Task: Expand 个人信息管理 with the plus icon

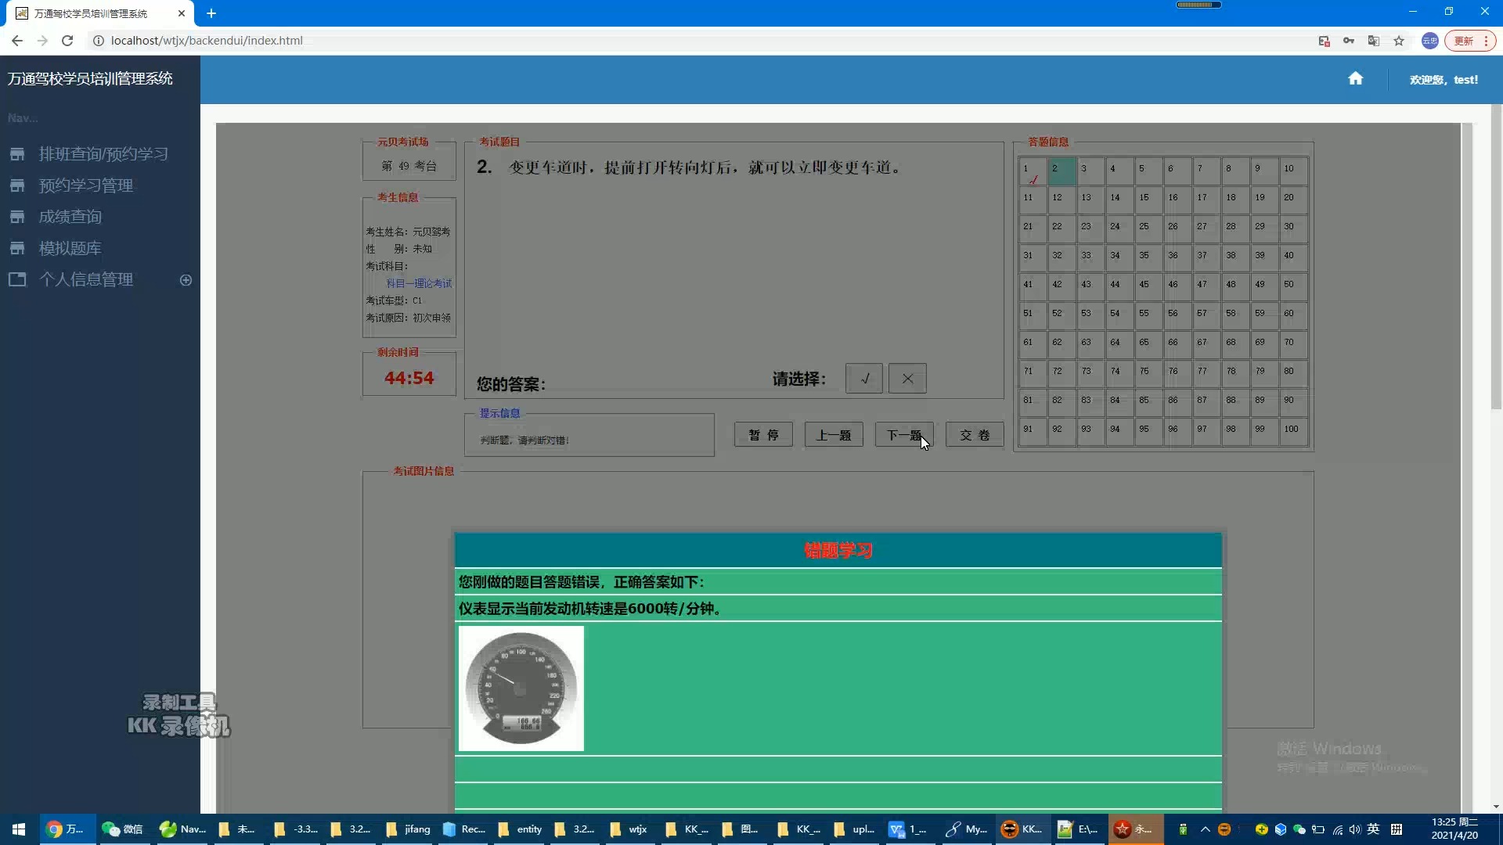Action: coord(186,280)
